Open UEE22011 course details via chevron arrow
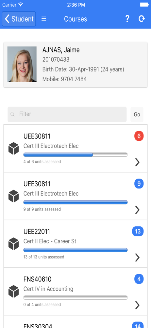Image resolution: width=151 pixels, height=328 pixels. pos(137,257)
